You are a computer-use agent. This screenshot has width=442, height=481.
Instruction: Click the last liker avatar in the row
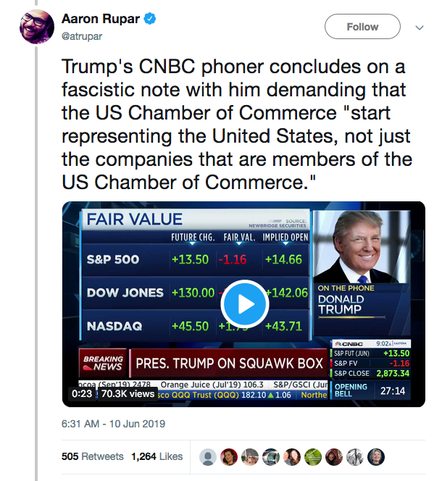376,457
